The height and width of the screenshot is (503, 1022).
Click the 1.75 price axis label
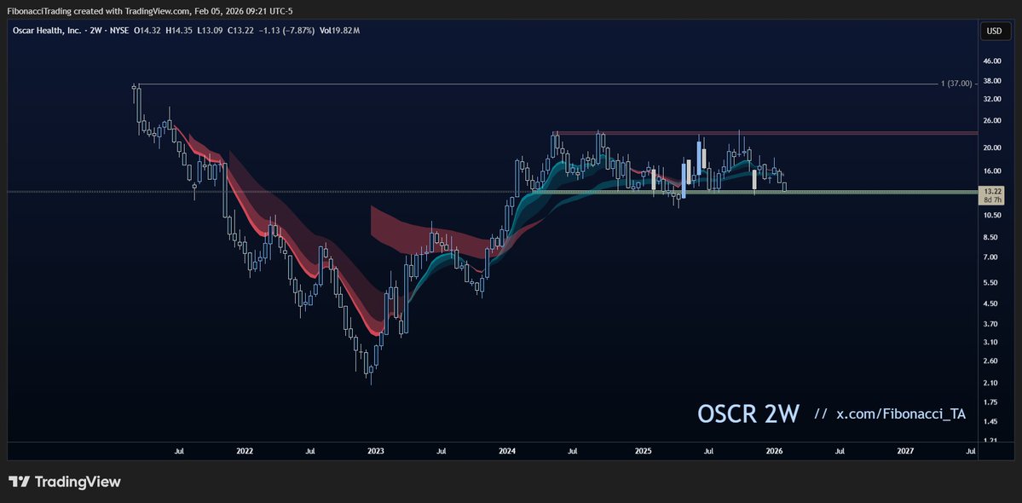(x=992, y=402)
